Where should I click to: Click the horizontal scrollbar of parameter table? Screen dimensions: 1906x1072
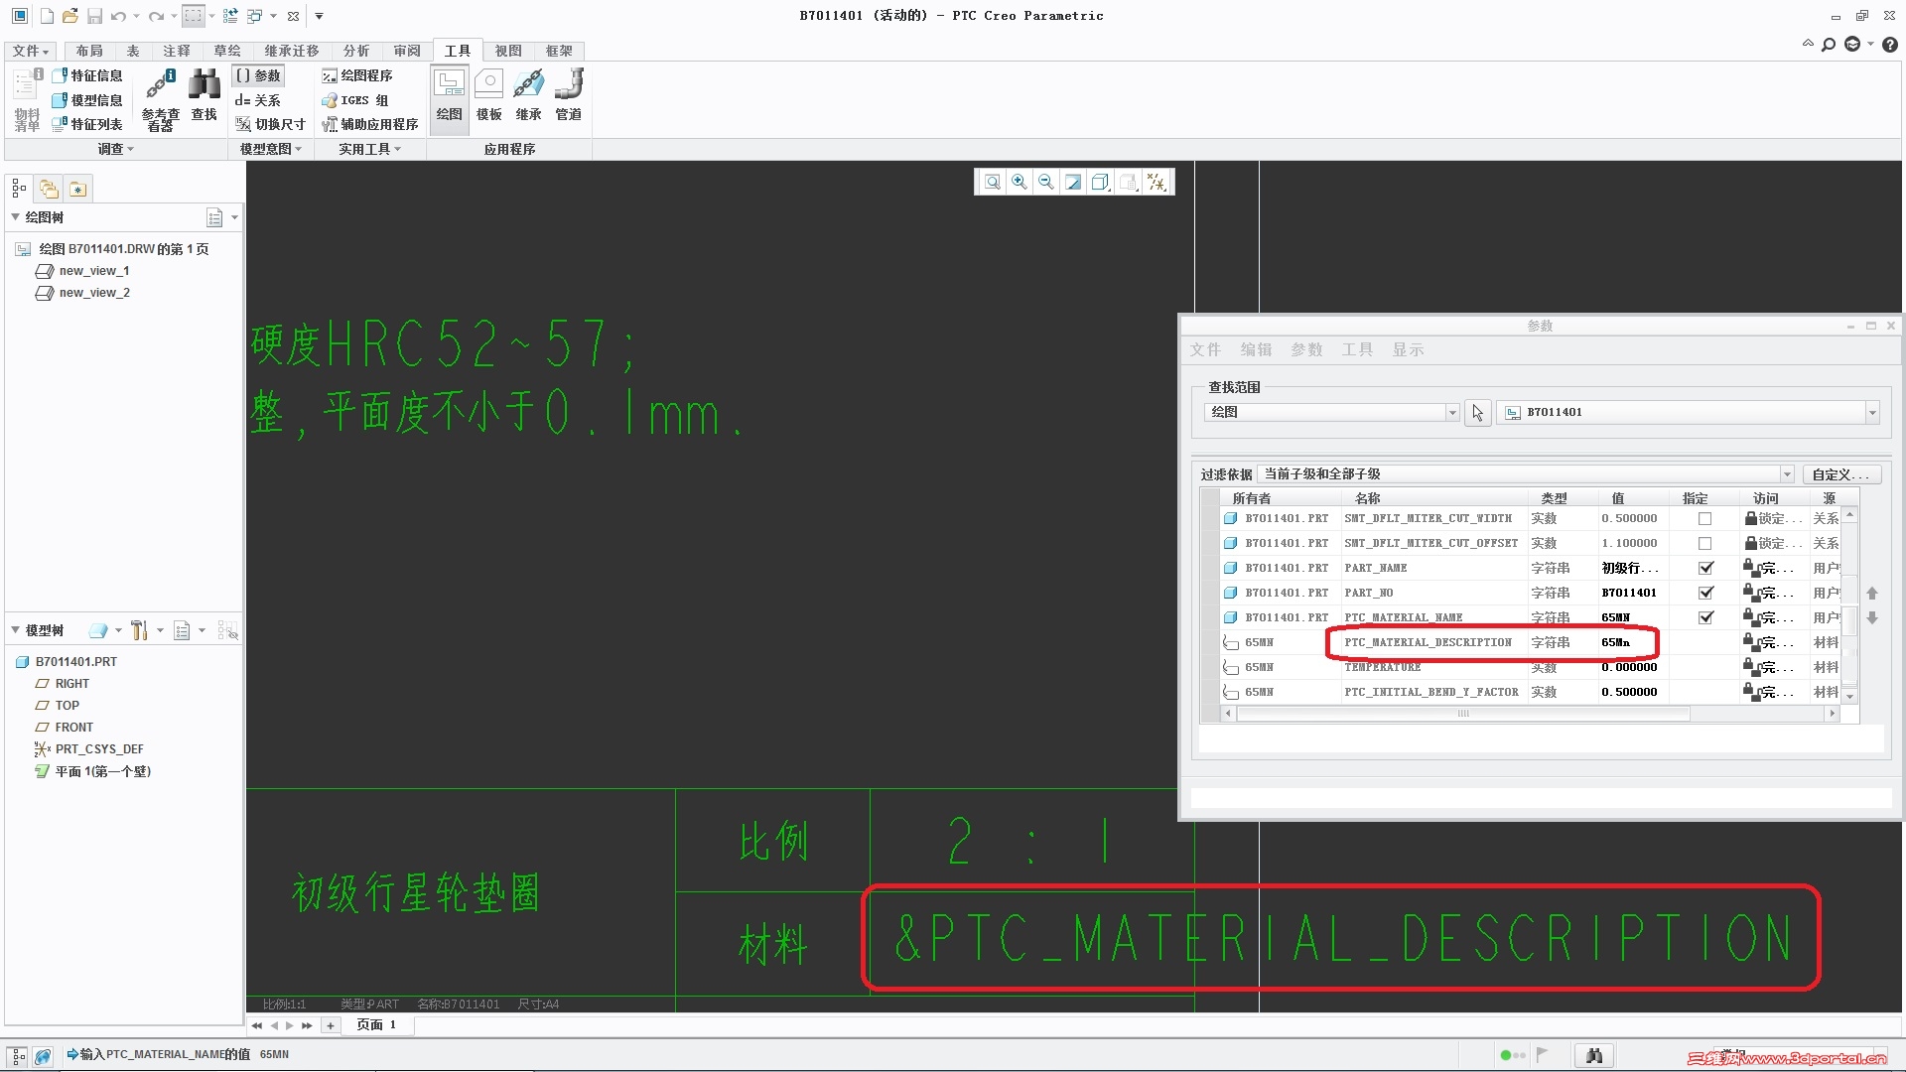point(1463,714)
